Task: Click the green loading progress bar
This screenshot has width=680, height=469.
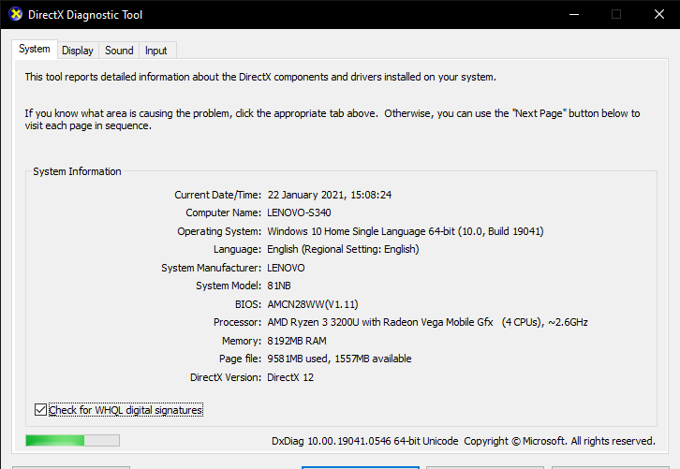Action: point(72,441)
